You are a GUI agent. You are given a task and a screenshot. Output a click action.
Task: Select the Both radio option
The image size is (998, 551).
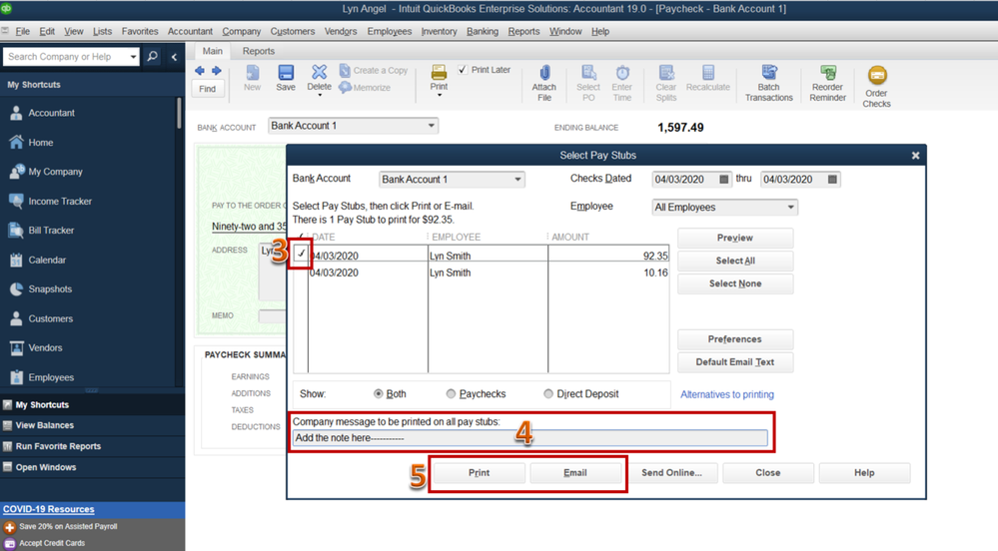pos(378,394)
